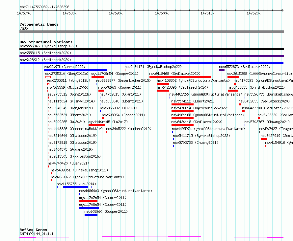Open the nsv3405222 (Audano2019) label

(x=129, y=129)
